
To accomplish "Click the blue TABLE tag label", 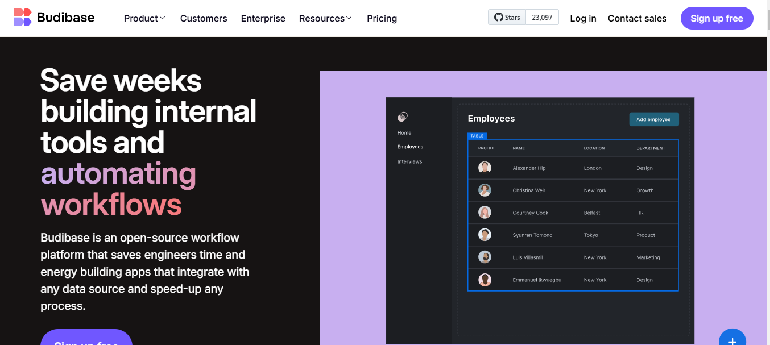I will pos(477,136).
